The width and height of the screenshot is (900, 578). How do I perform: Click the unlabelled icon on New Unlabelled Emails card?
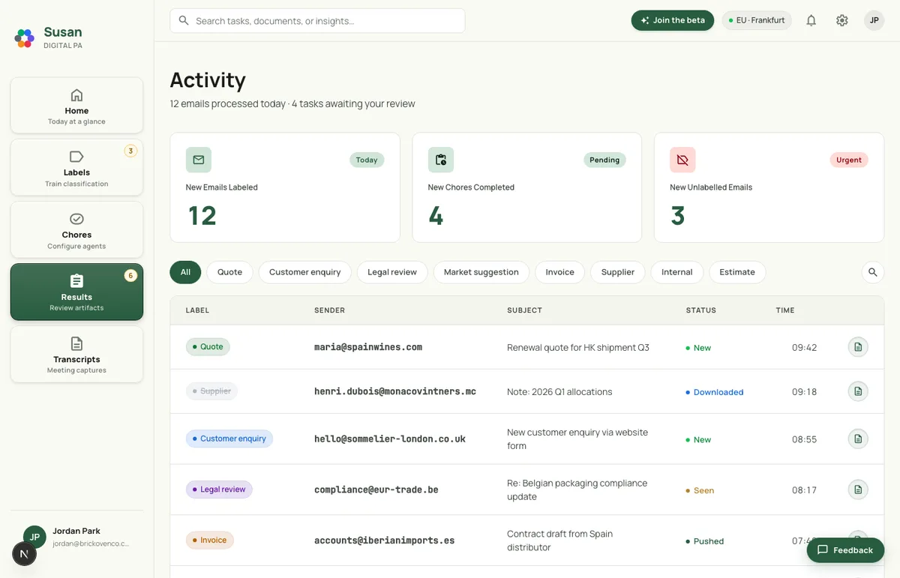click(682, 160)
